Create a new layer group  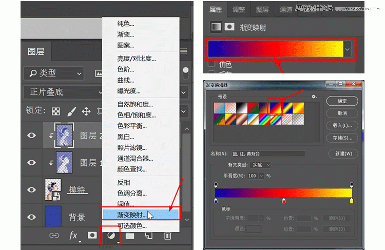(x=130, y=236)
